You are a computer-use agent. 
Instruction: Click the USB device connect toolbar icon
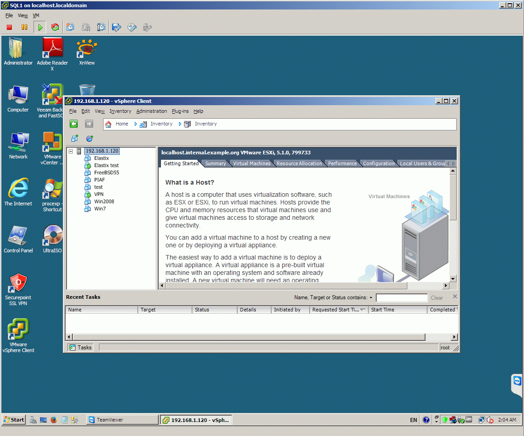147,28
